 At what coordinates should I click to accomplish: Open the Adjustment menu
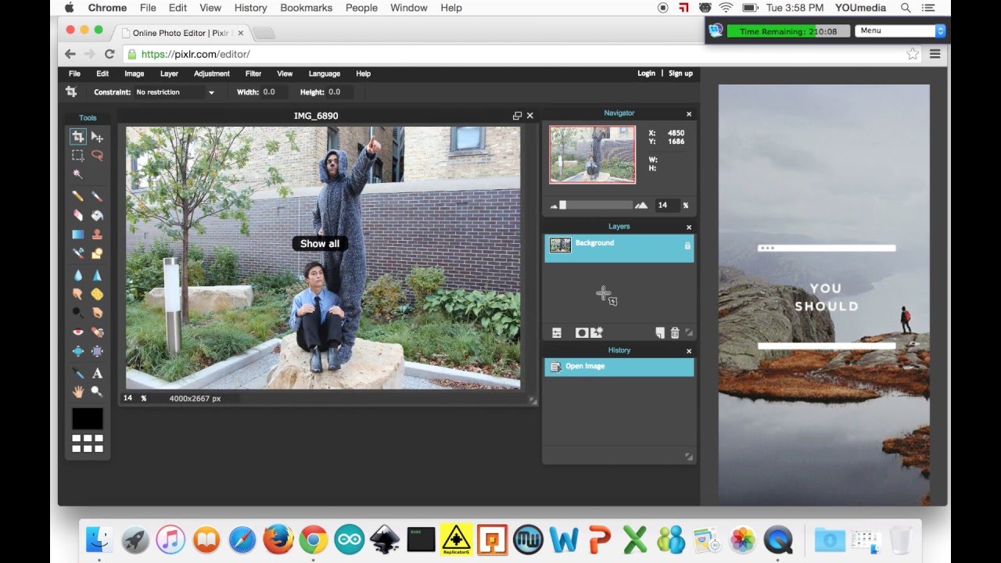pos(212,74)
